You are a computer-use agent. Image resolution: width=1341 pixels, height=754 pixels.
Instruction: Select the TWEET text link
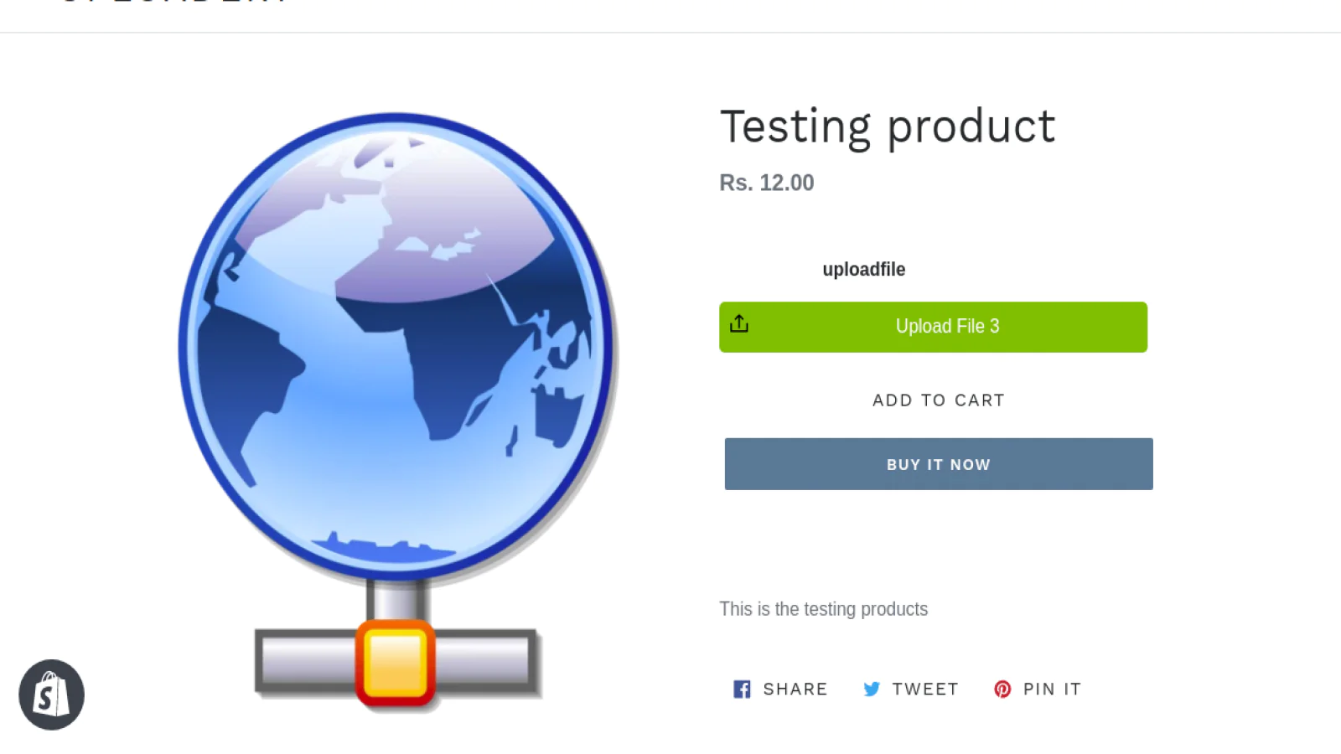[925, 689]
